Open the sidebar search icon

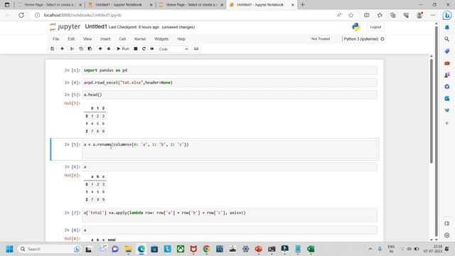(447, 39)
